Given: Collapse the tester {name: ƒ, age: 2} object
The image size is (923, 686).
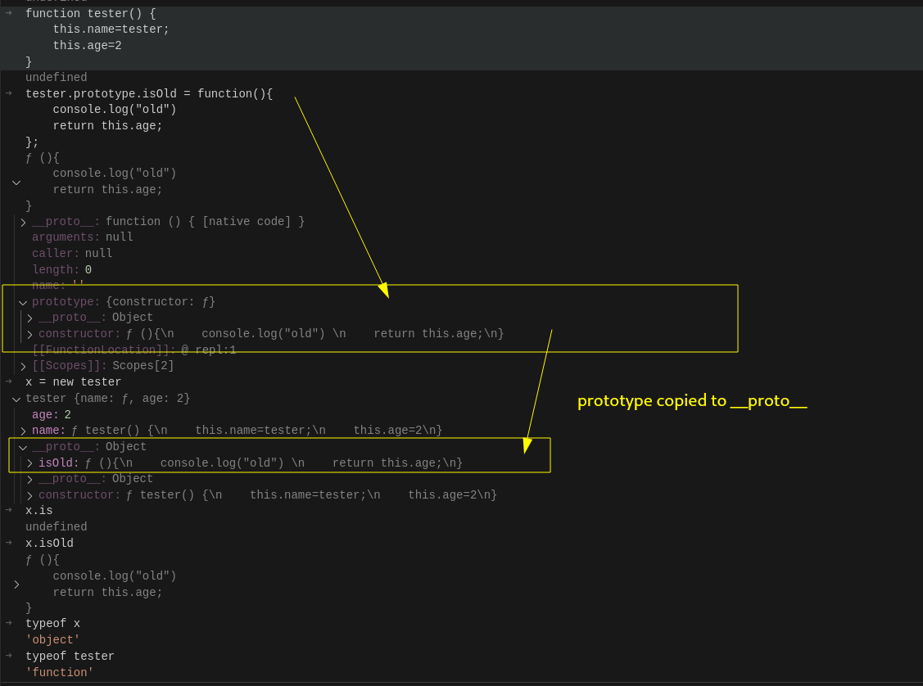Looking at the screenshot, I should click(x=16, y=399).
